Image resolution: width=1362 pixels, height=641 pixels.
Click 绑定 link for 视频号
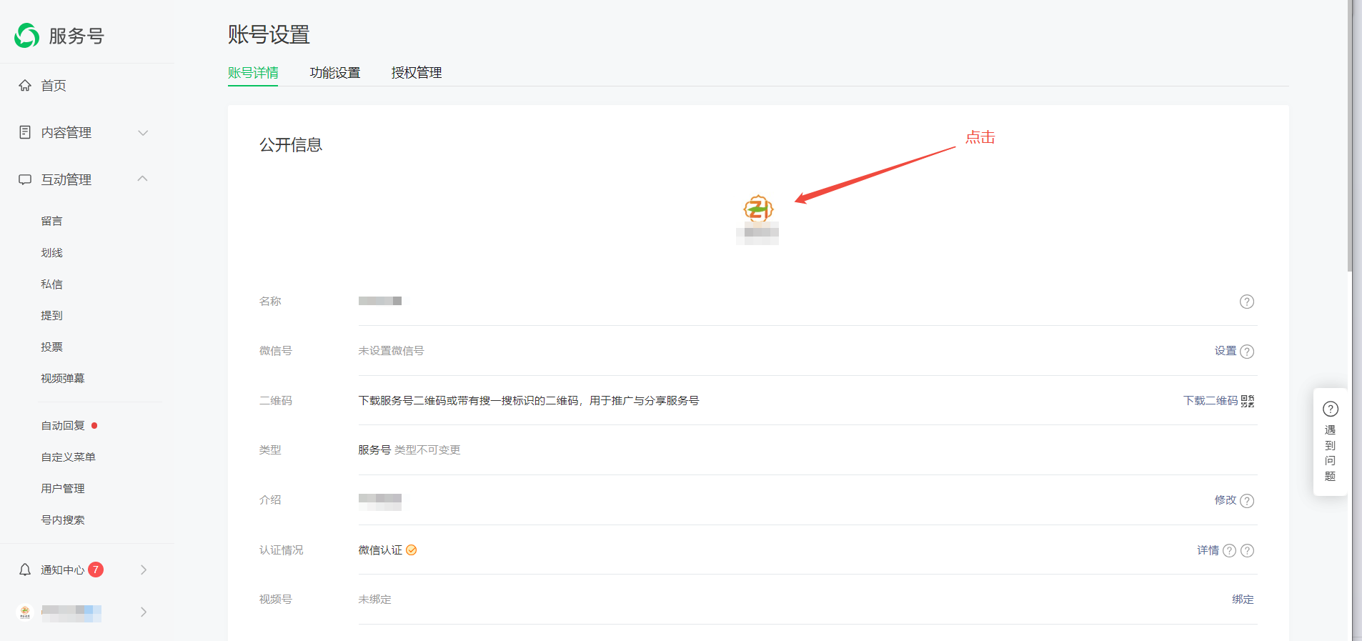point(1243,600)
